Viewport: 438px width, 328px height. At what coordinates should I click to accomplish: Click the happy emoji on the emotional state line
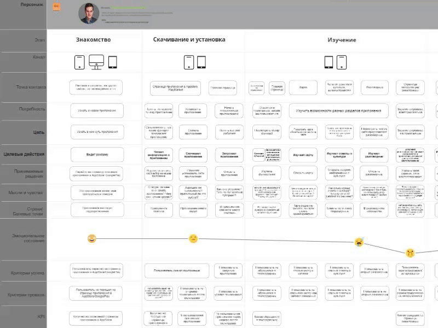coord(91,238)
